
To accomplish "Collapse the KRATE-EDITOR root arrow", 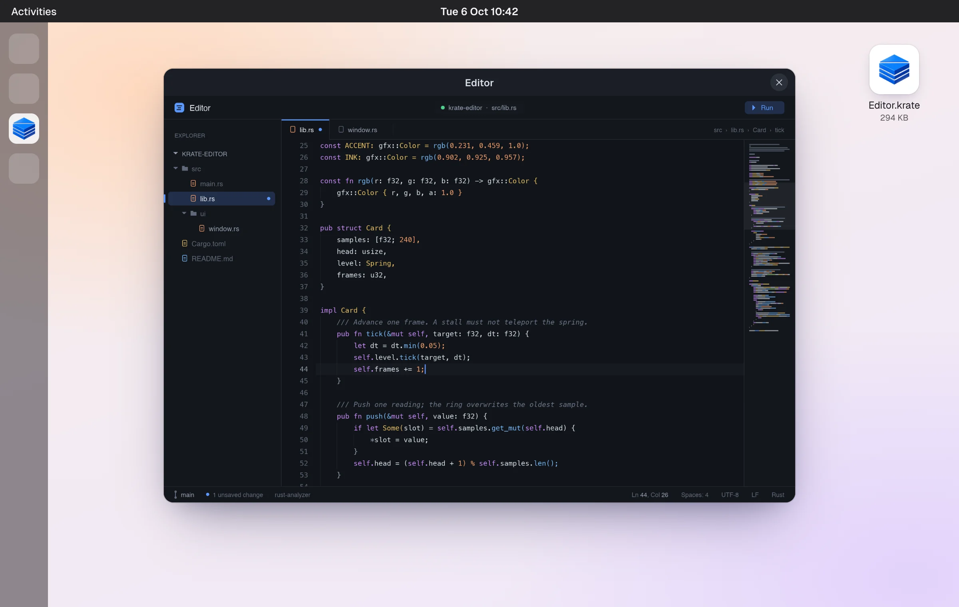I will (175, 154).
